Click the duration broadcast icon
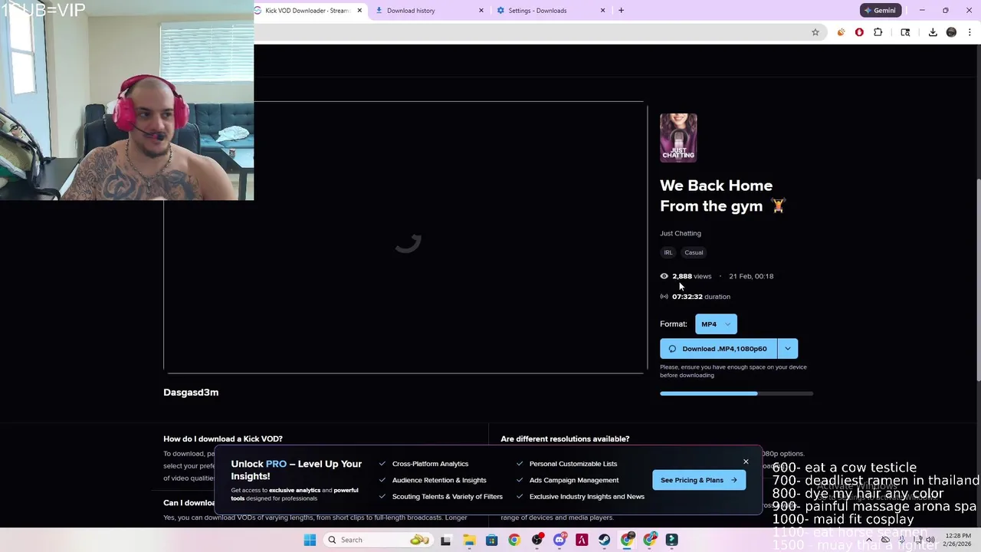The width and height of the screenshot is (981, 552). (x=664, y=297)
